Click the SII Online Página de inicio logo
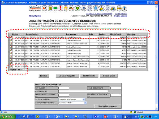 (x=35, y=8)
